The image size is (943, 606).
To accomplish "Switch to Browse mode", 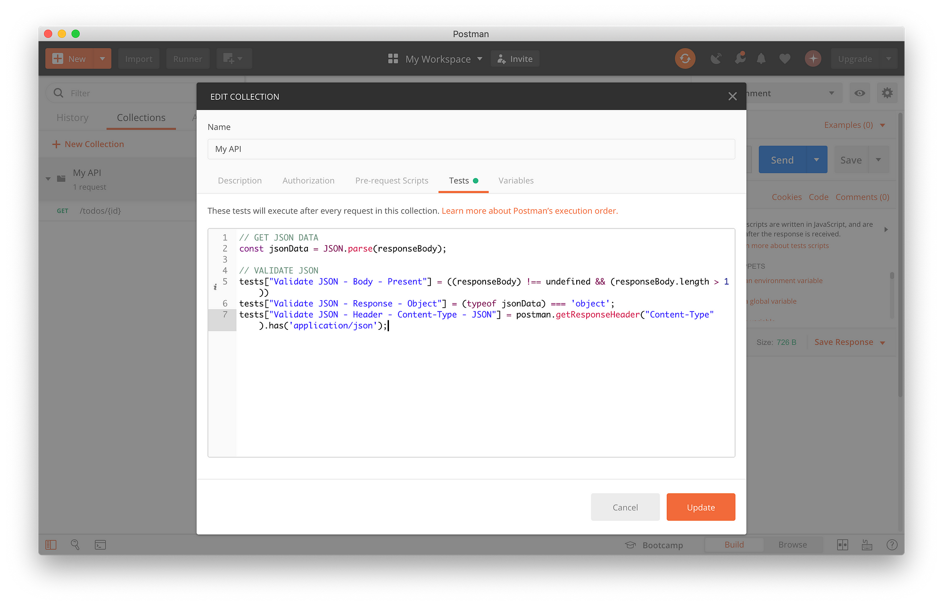I will (793, 545).
